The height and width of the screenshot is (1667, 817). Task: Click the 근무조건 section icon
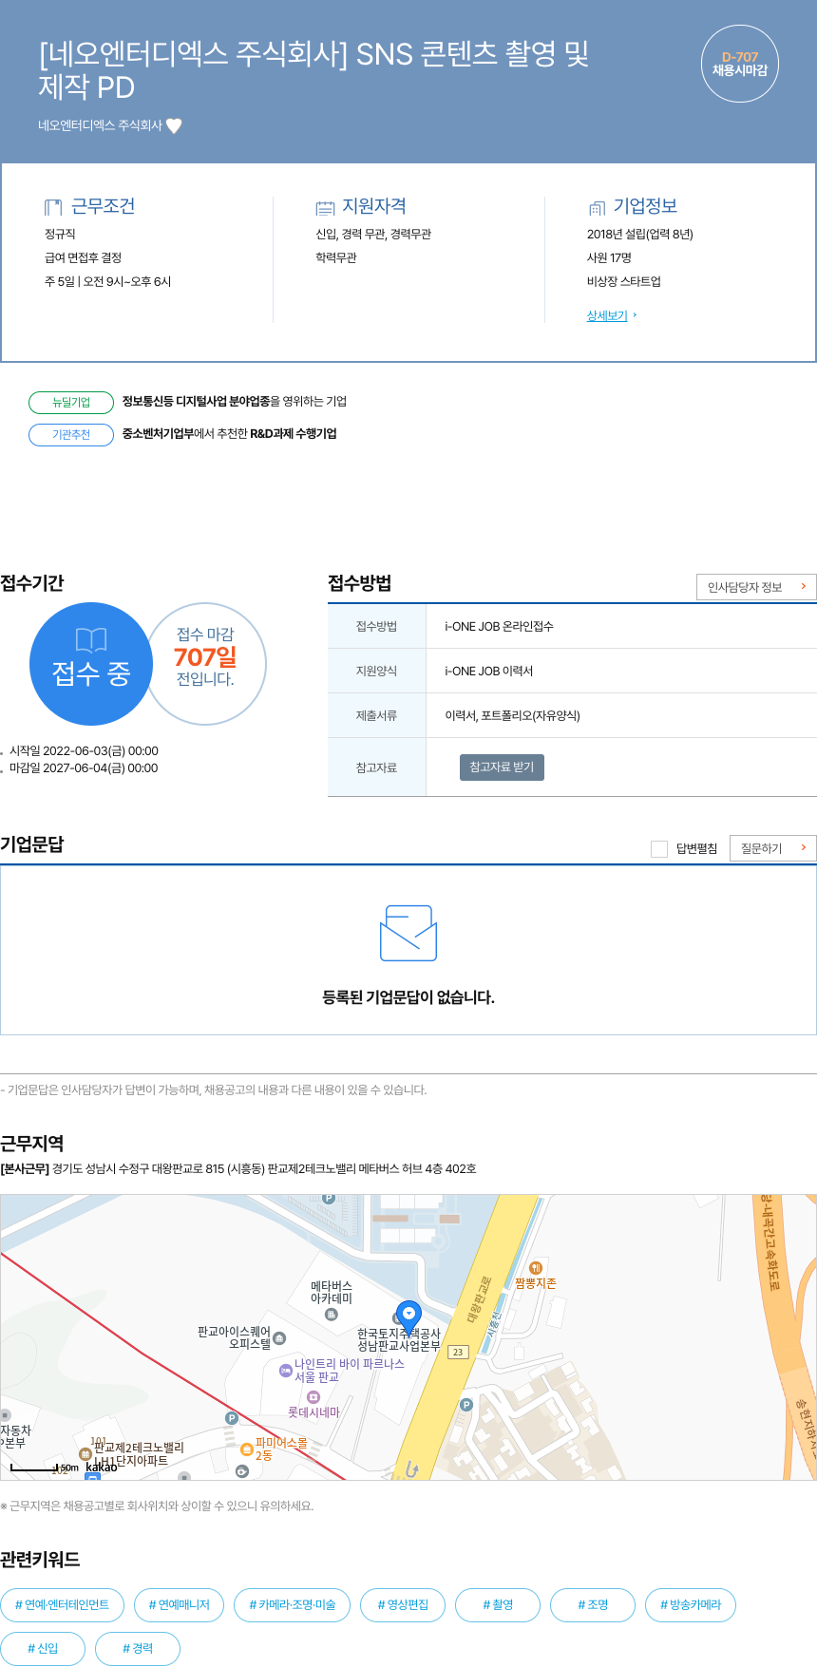[x=53, y=207]
